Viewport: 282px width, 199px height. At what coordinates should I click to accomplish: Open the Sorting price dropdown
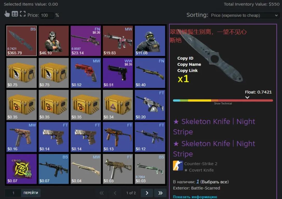(x=244, y=16)
